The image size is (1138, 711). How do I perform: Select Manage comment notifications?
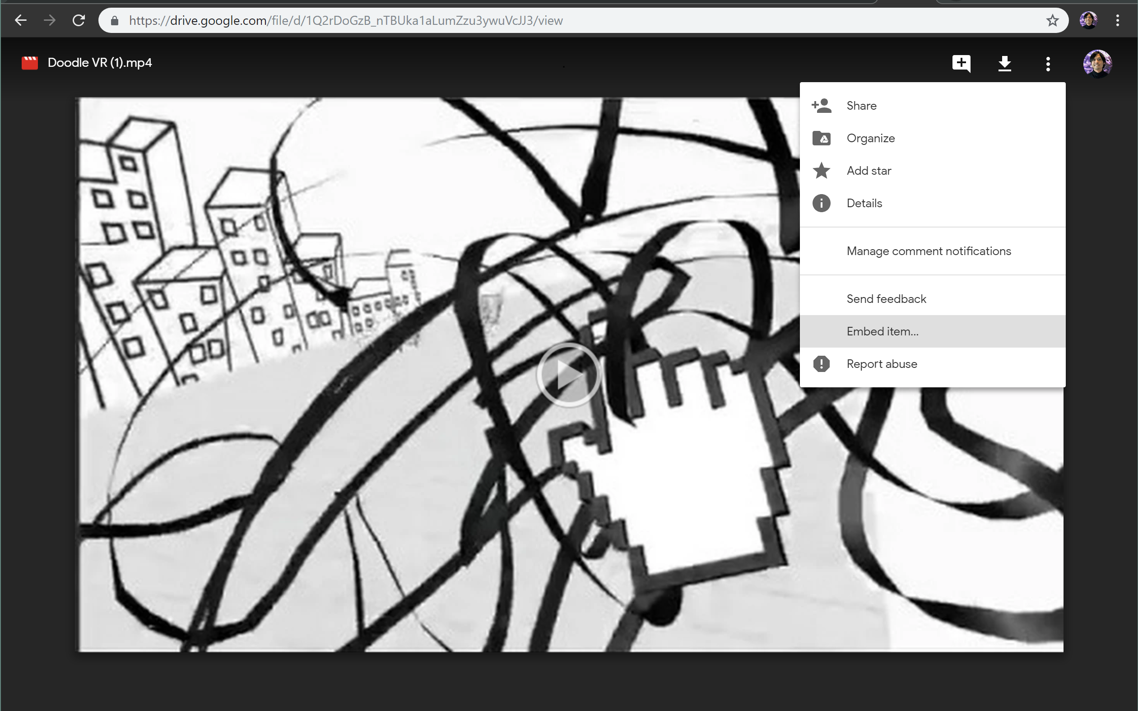(x=933, y=251)
